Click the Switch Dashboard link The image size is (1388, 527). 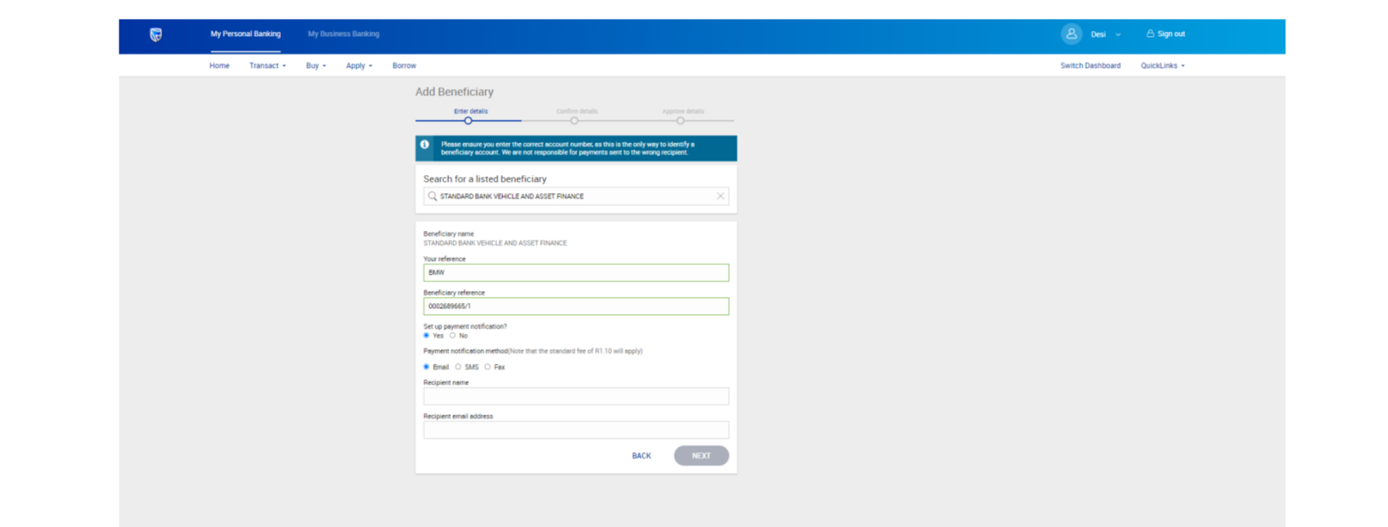(x=1090, y=65)
